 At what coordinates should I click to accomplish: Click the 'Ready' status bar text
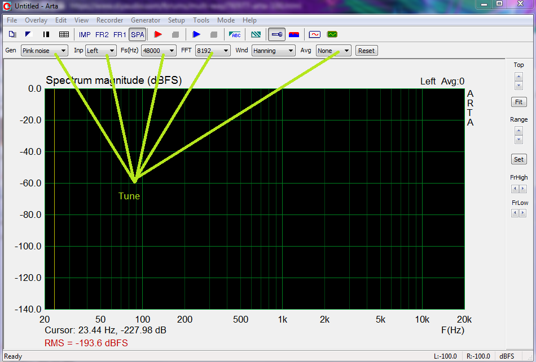point(13,356)
